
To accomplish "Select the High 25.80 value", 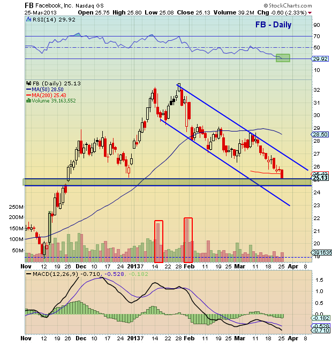I will [x=127, y=12].
